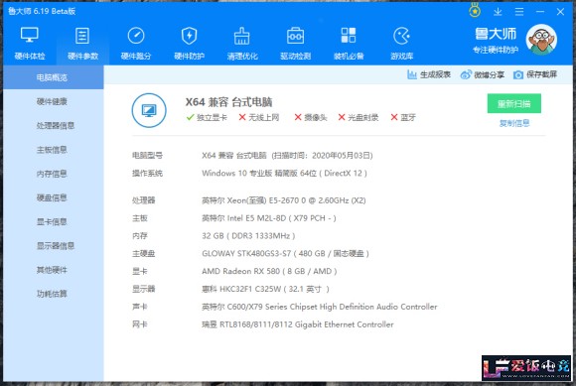Close the Lu Dashi window
Screen dimensions: 576x386
560,12
